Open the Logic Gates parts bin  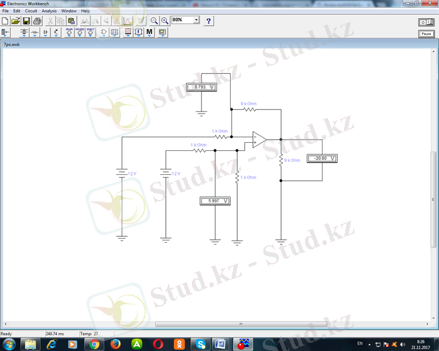pyautogui.click(x=104, y=33)
